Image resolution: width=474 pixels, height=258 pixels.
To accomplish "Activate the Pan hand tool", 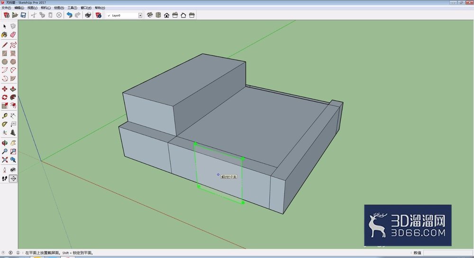I will point(13,143).
